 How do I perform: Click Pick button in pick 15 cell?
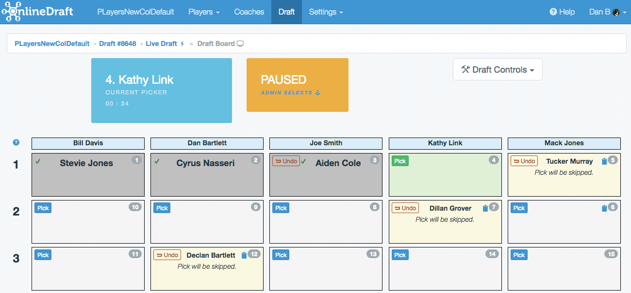519,255
